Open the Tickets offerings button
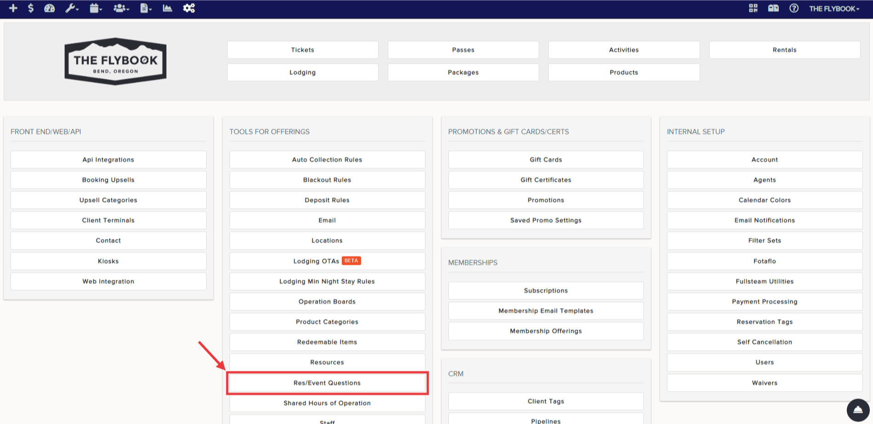 point(303,50)
